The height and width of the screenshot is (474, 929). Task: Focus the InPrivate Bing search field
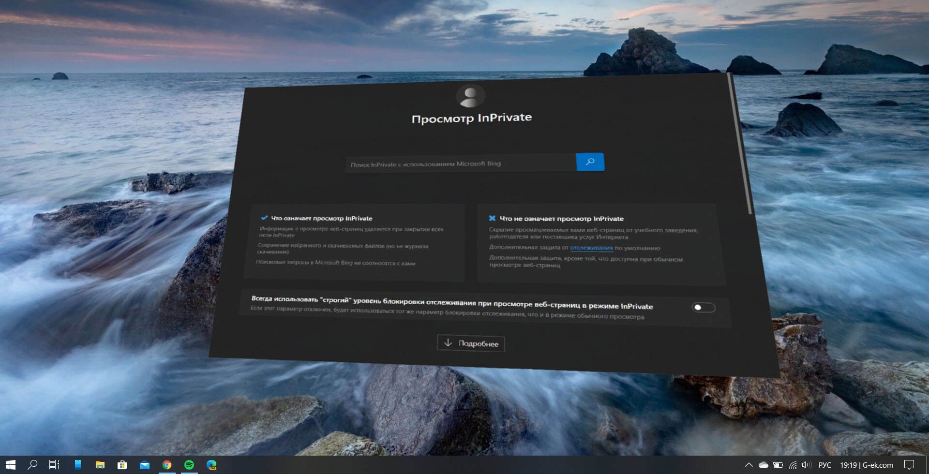[461, 163]
